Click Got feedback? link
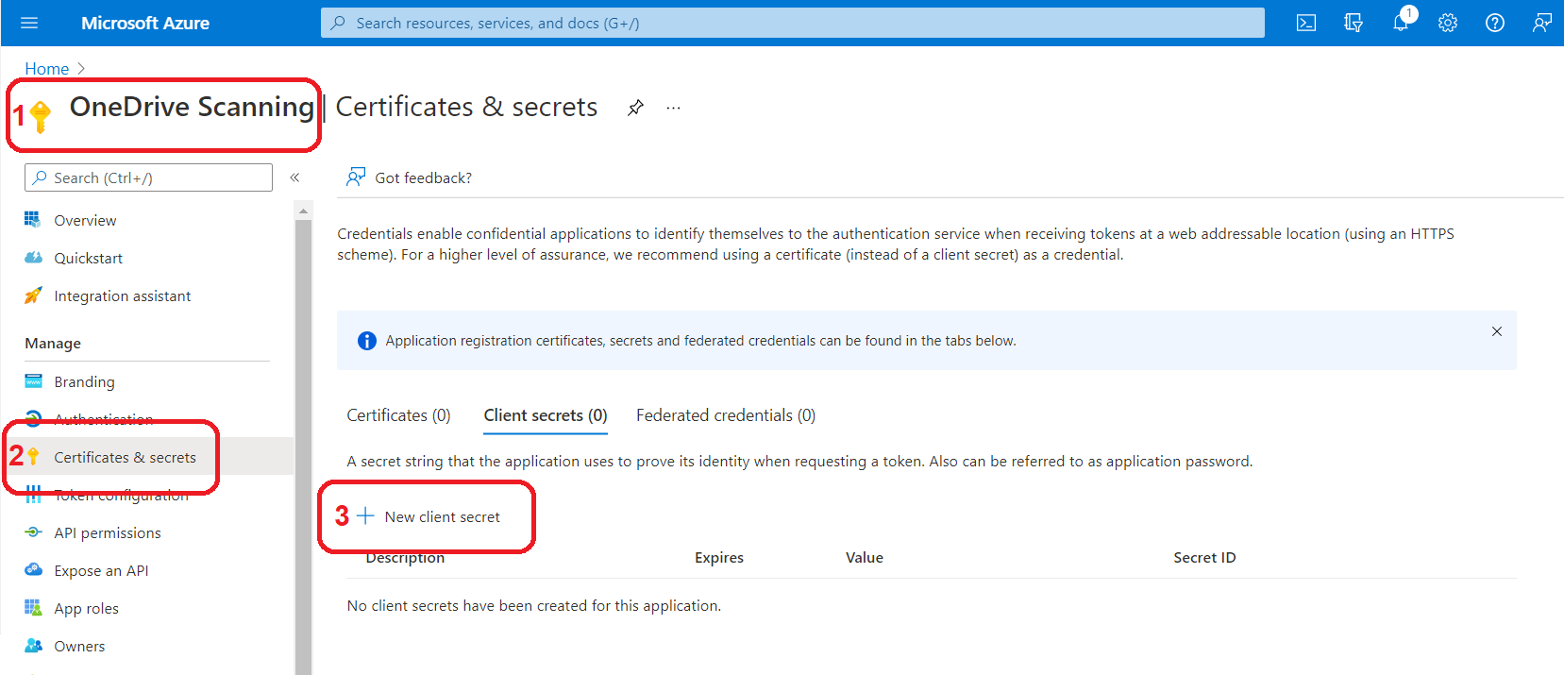The width and height of the screenshot is (1564, 675). [x=422, y=177]
